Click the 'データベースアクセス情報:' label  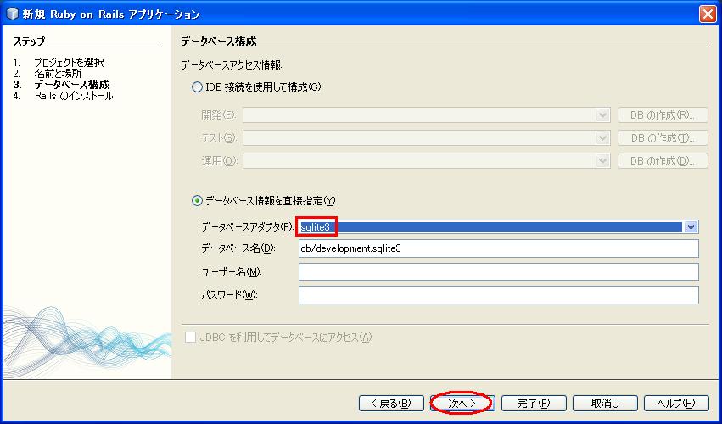click(x=231, y=65)
